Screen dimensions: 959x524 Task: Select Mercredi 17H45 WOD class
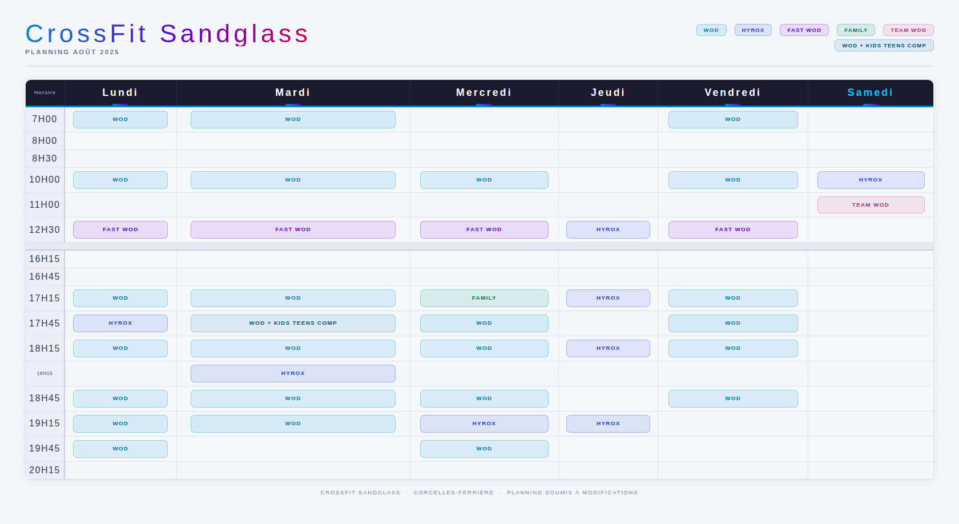(484, 324)
